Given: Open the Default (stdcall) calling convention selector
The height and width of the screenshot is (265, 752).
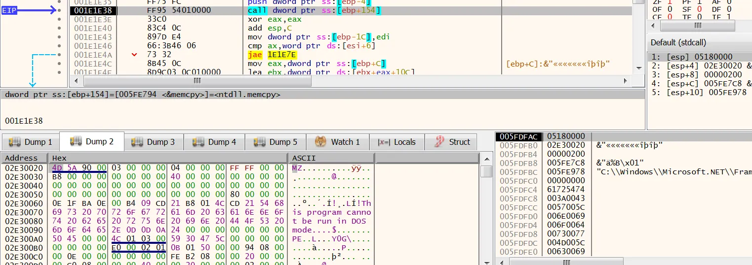Looking at the screenshot, I should 699,42.
